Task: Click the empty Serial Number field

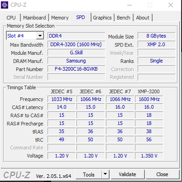Action: pyautogui.click(x=77, y=77)
